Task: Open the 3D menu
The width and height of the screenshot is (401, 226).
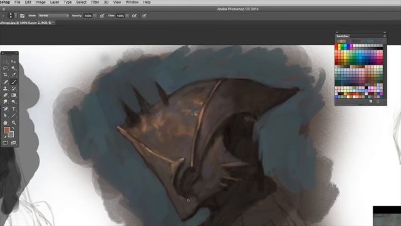Action: pyautogui.click(x=106, y=2)
